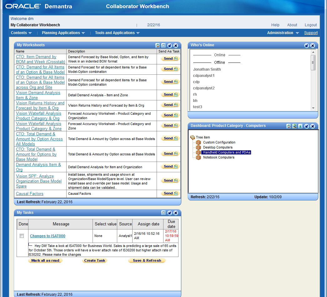Open the Tools and Applications menu

[117, 33]
